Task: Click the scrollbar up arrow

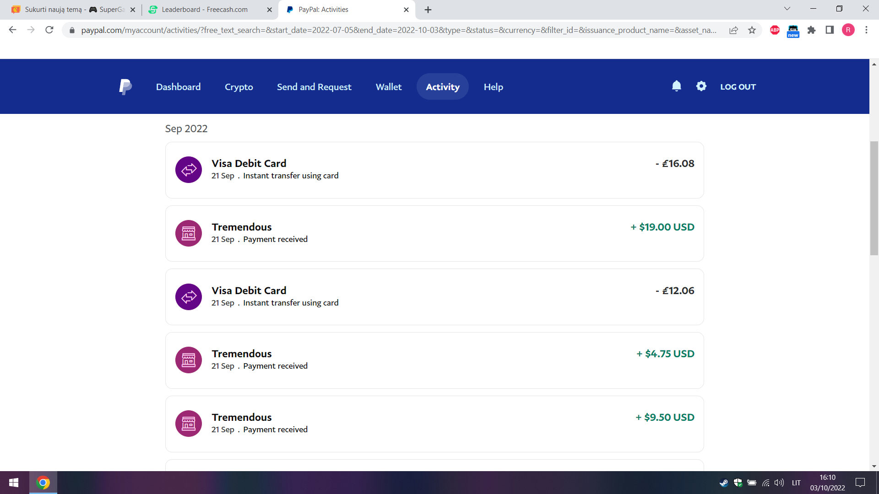Action: pos(874,64)
